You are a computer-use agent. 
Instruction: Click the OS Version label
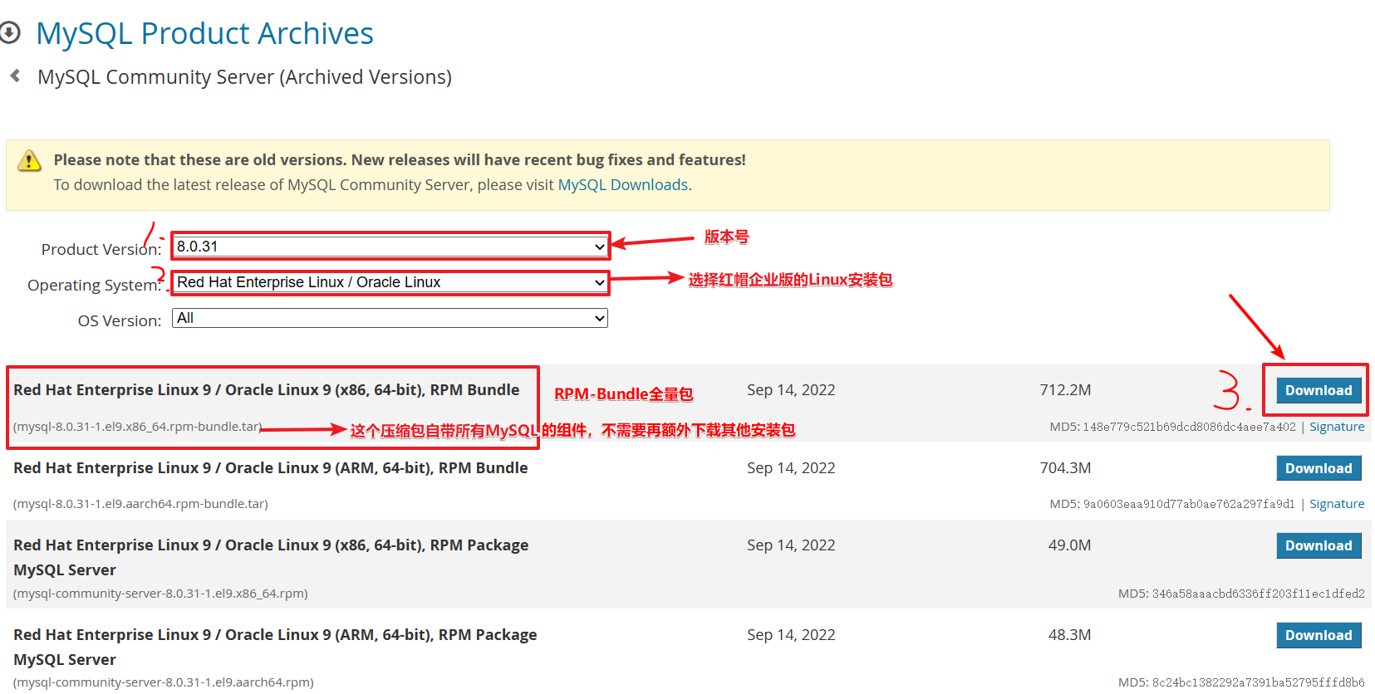120,320
